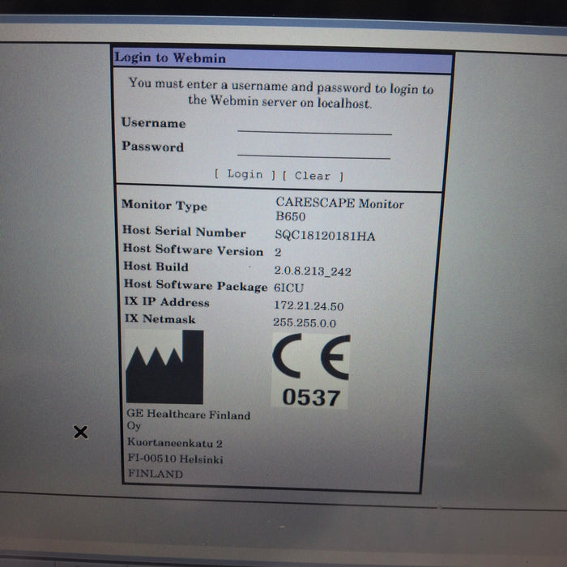This screenshot has width=567, height=567.
Task: Click the factory manufacturer icon
Action: tap(164, 368)
